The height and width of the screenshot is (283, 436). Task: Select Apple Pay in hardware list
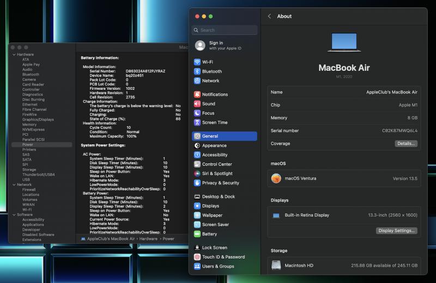(31, 64)
